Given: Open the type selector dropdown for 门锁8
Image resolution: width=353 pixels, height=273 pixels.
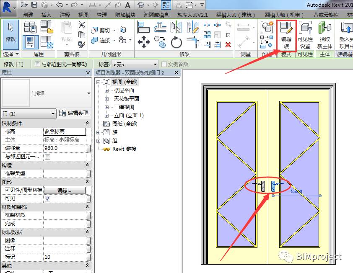Looking at the screenshot, I should 89,93.
